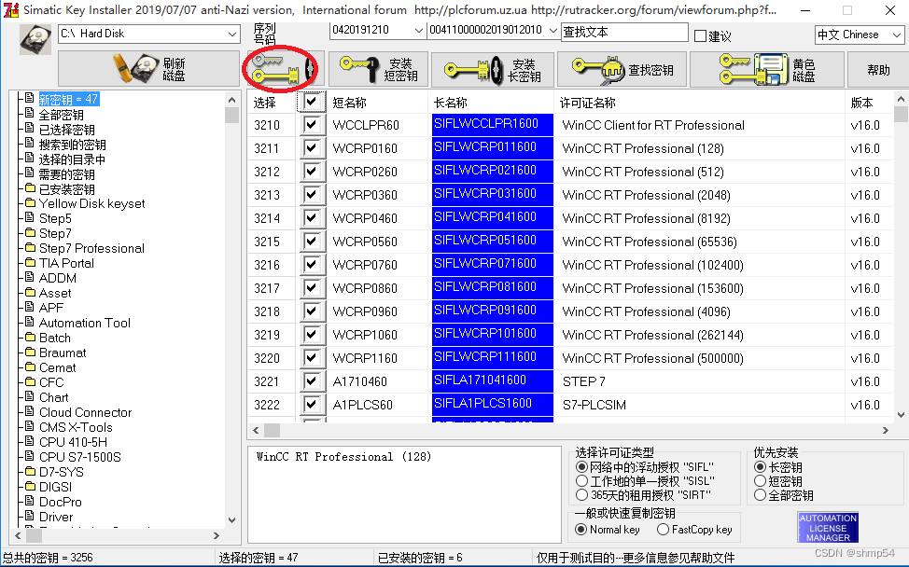Click right arrow of table horizontal scrollbar

(885, 430)
